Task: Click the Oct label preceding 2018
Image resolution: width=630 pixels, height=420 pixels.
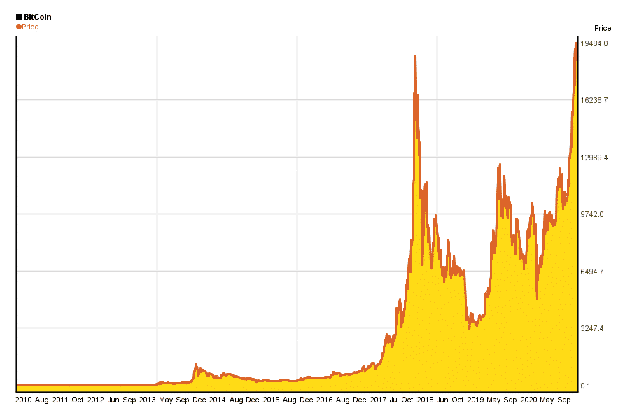Action: point(407,400)
